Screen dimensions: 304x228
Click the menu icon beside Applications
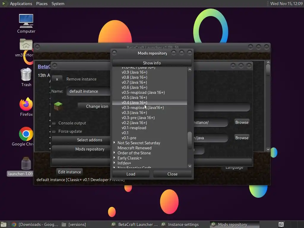tap(5, 4)
